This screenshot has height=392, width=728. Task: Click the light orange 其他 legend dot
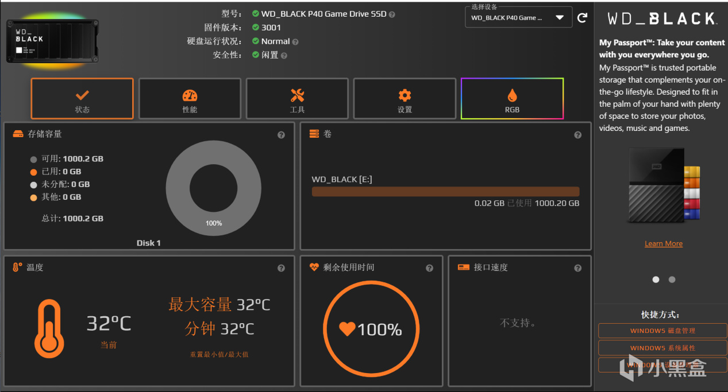pos(34,197)
